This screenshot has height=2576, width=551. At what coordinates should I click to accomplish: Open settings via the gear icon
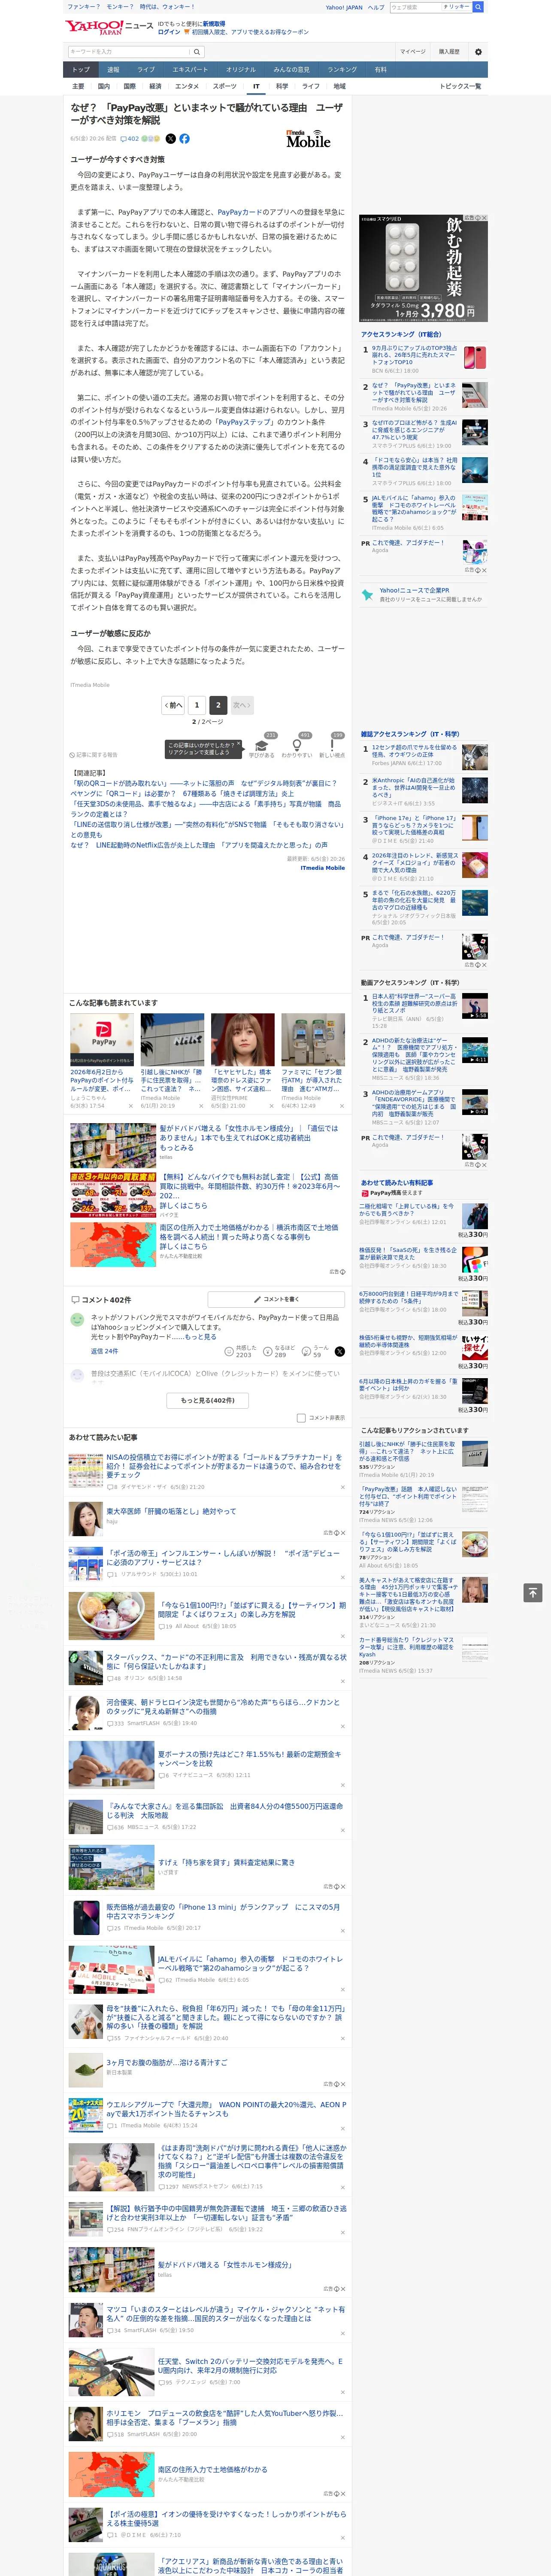(x=478, y=52)
